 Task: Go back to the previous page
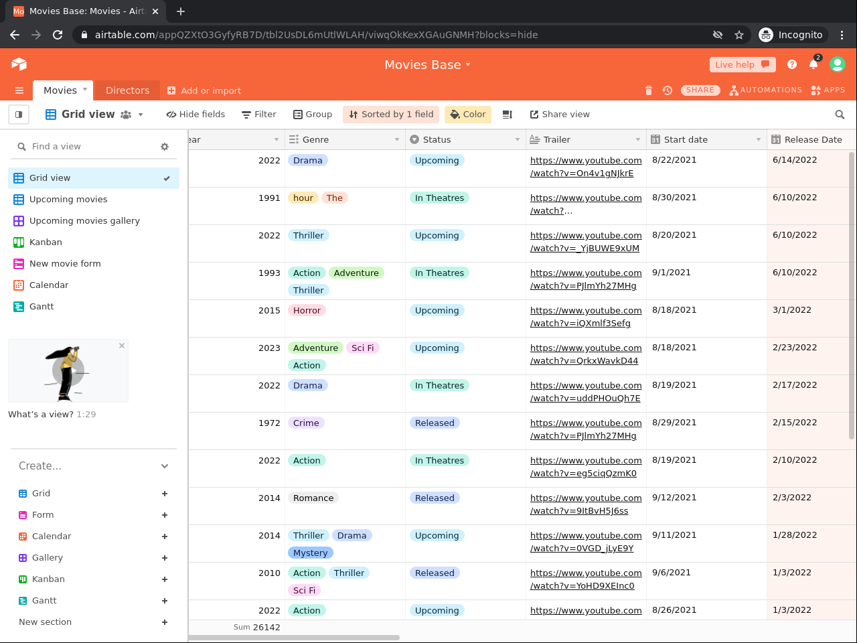click(15, 35)
